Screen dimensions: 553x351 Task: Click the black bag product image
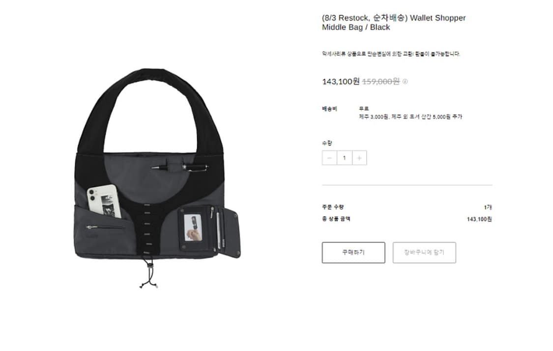coord(157,178)
